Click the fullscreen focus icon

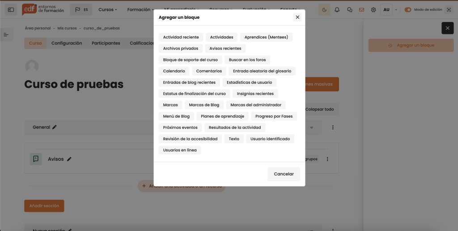coord(449,10)
